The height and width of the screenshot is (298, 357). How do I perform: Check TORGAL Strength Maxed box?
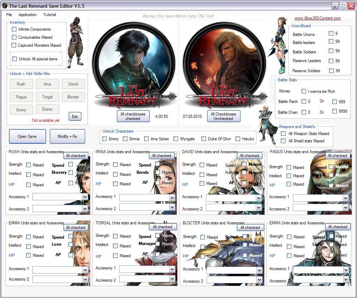click(x=116, y=236)
